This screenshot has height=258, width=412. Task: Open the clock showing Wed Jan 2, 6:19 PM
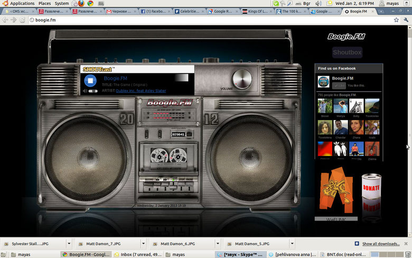(x=354, y=3)
